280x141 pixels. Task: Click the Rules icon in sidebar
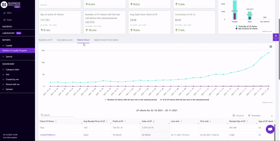4,20
